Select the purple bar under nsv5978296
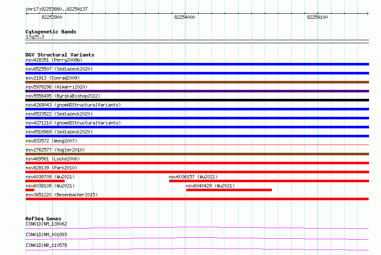 (x=197, y=91)
